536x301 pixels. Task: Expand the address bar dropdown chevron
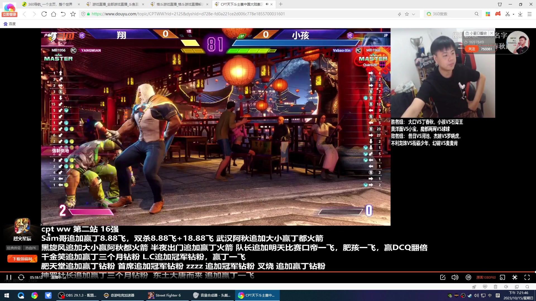(413, 14)
